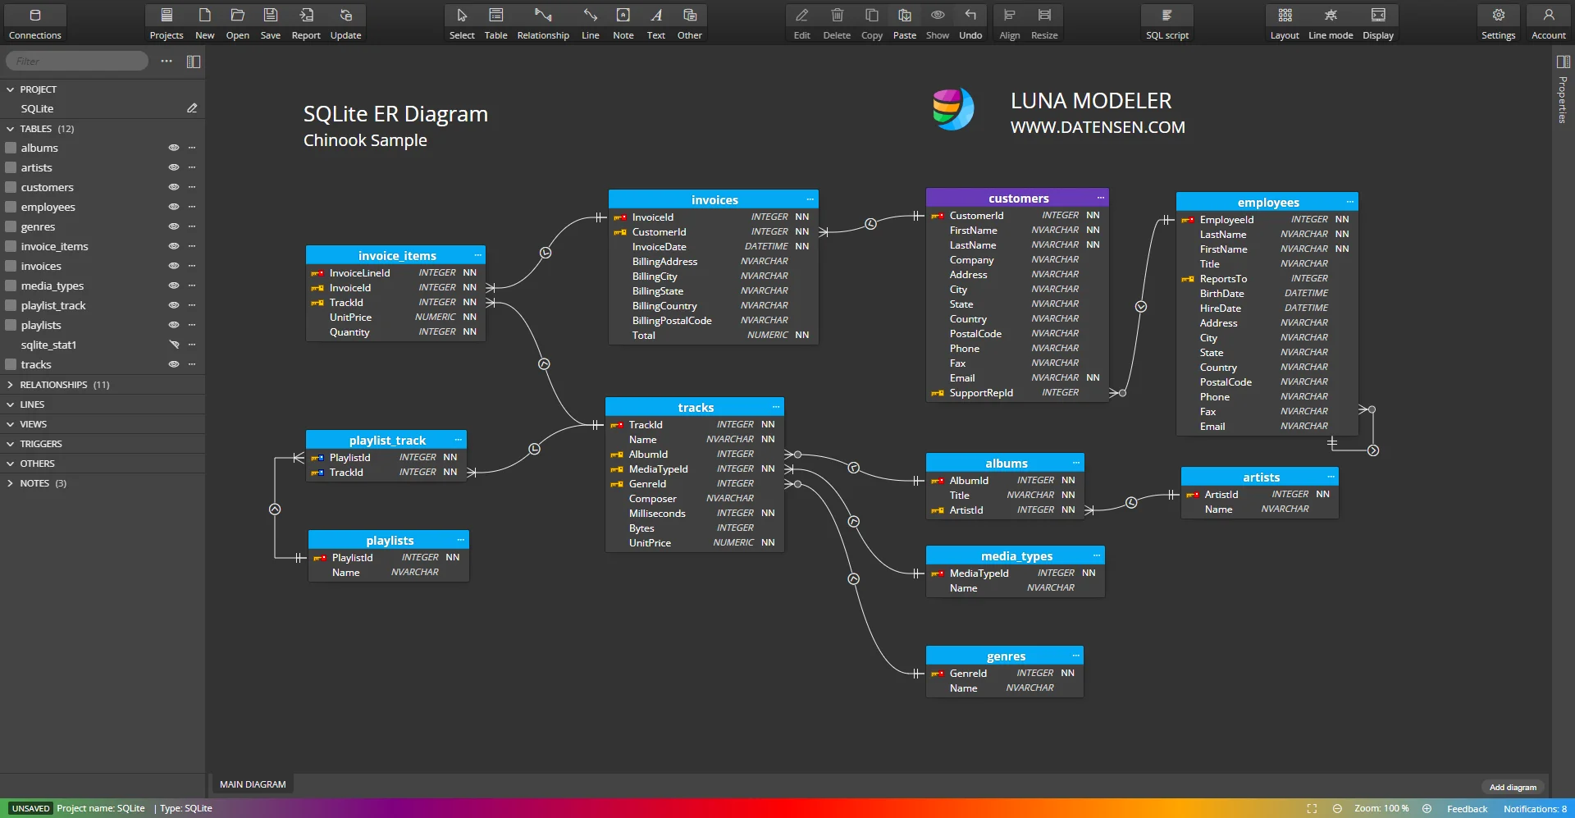Click the Filter input field

pos(77,62)
